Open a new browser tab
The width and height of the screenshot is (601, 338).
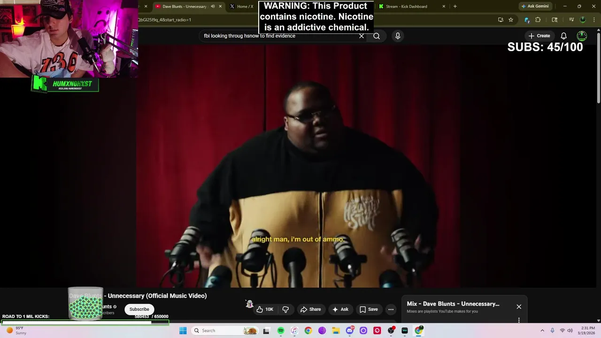(455, 7)
